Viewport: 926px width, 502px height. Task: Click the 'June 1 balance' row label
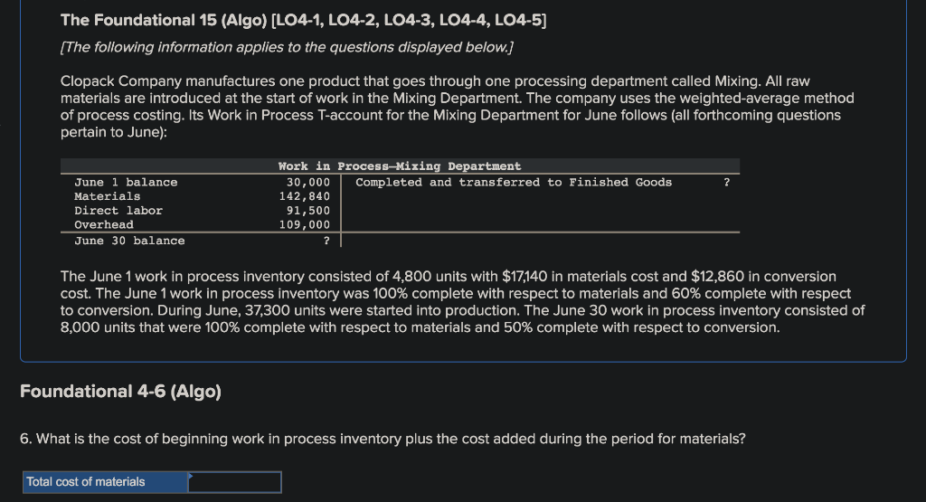pyautogui.click(x=126, y=183)
